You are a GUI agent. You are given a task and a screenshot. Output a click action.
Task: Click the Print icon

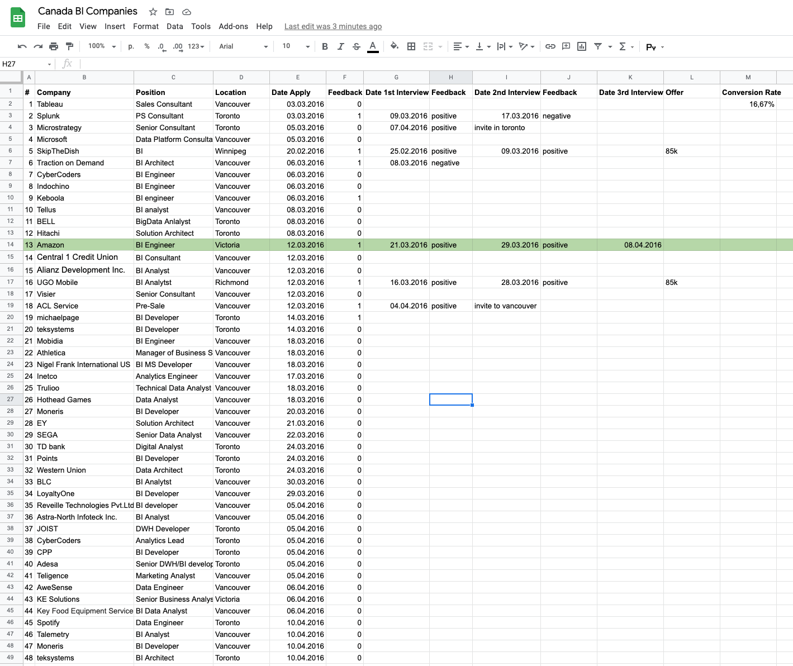coord(54,46)
